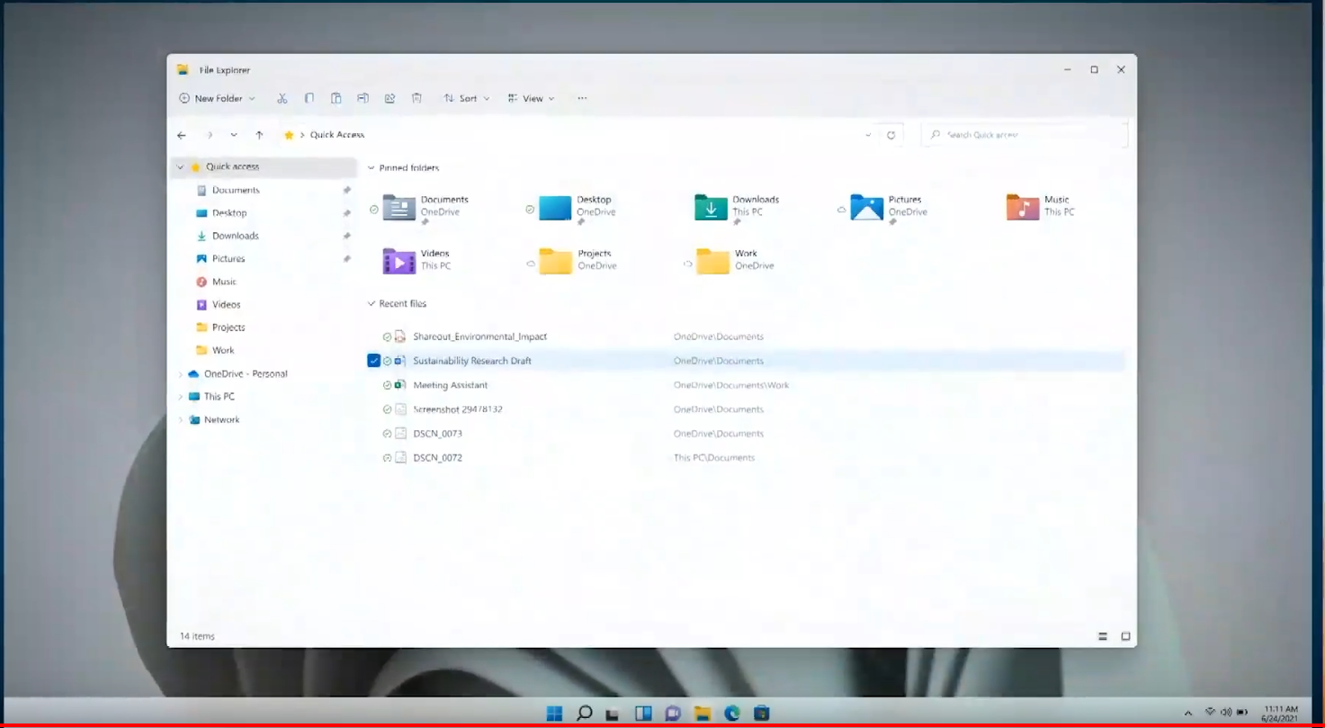Select the Rename icon in the command bar
This screenshot has height=728, width=1325.
[363, 98]
